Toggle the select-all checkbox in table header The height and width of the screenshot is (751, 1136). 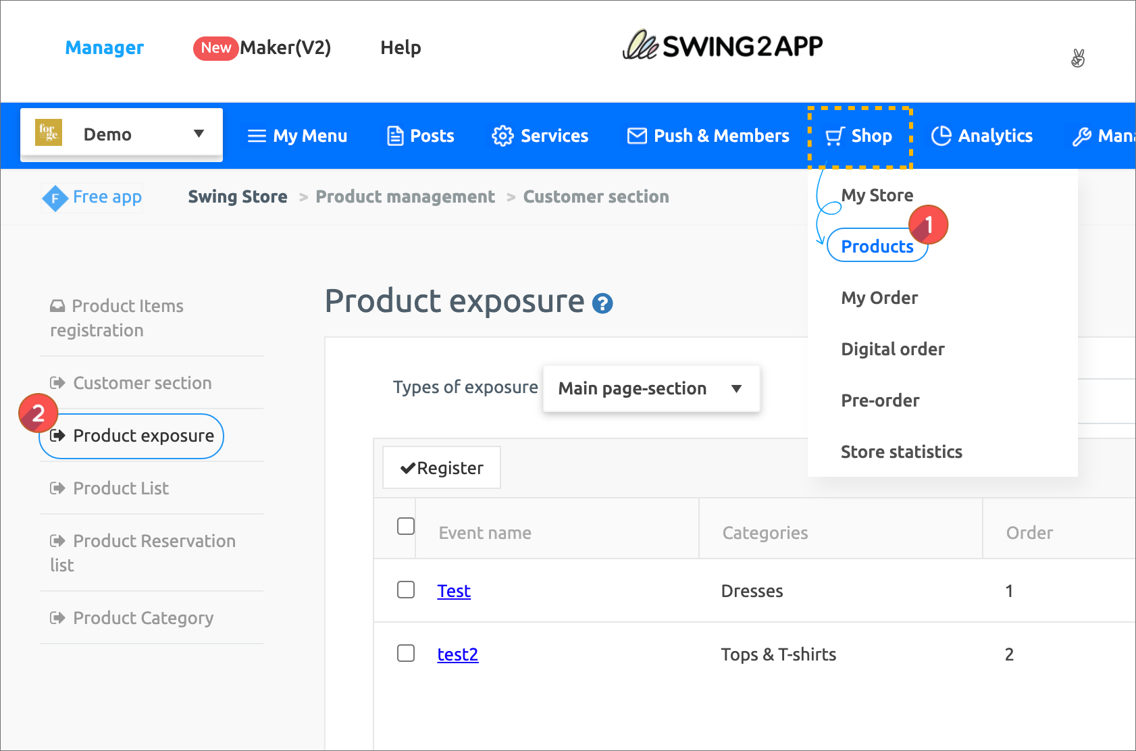(406, 526)
